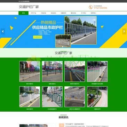Open the 护栏产品 navigation item
This screenshot has height=127, width=127.
(x=33, y=13)
